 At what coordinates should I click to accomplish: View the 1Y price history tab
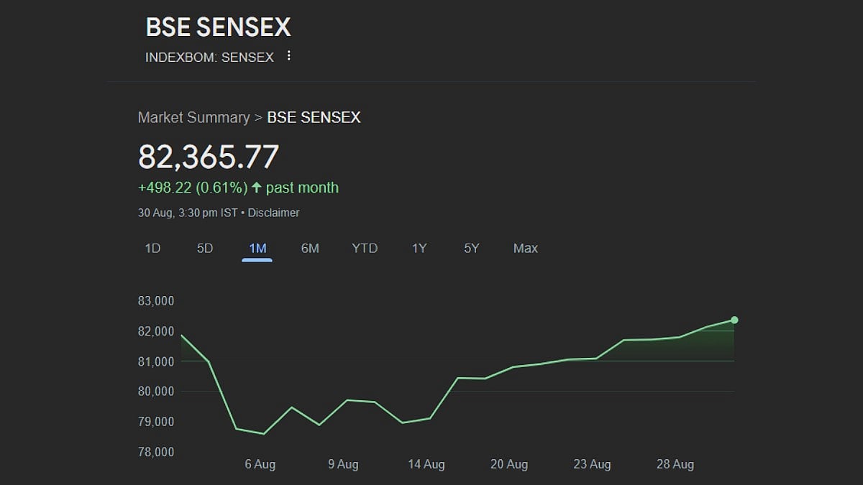coord(419,249)
